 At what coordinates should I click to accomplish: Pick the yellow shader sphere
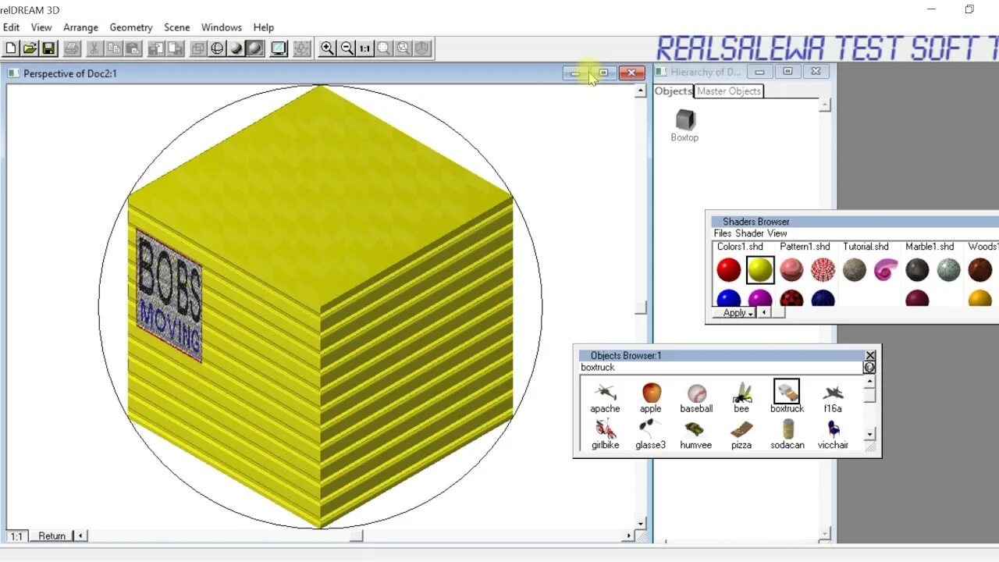coord(760,270)
